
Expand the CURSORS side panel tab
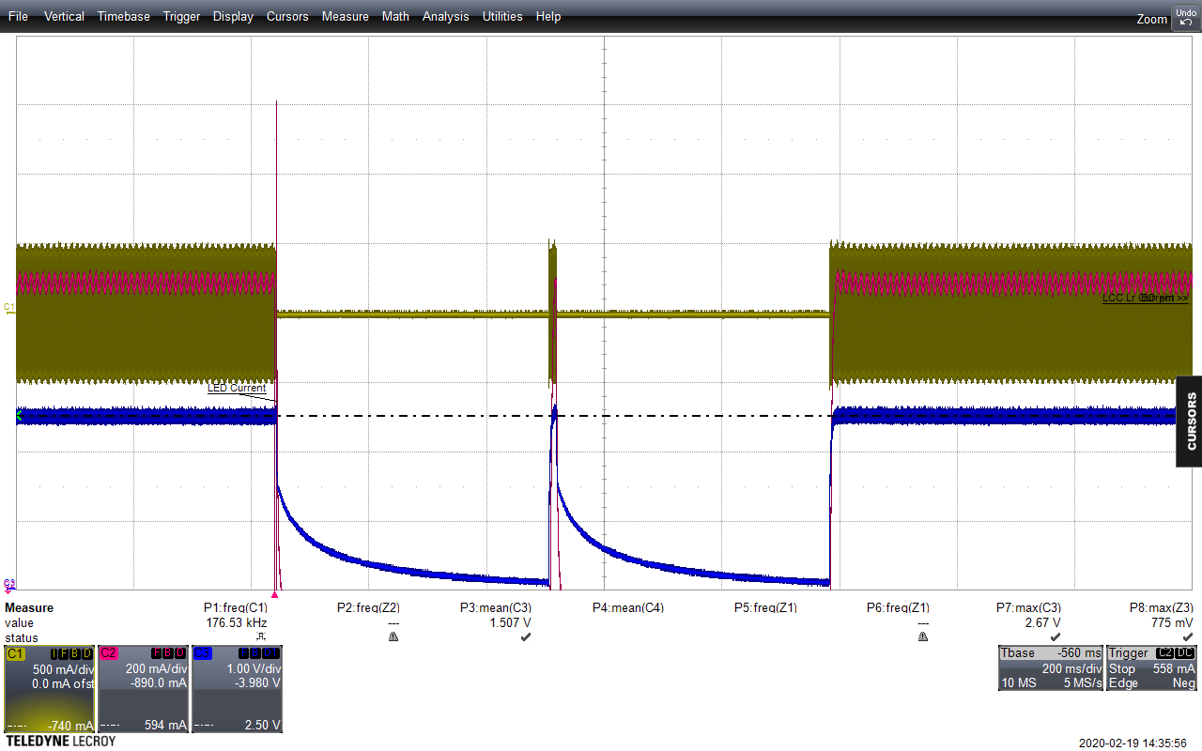[x=1190, y=421]
